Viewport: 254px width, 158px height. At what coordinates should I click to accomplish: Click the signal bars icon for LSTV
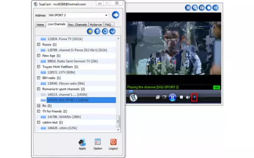pyautogui.click(x=43, y=72)
